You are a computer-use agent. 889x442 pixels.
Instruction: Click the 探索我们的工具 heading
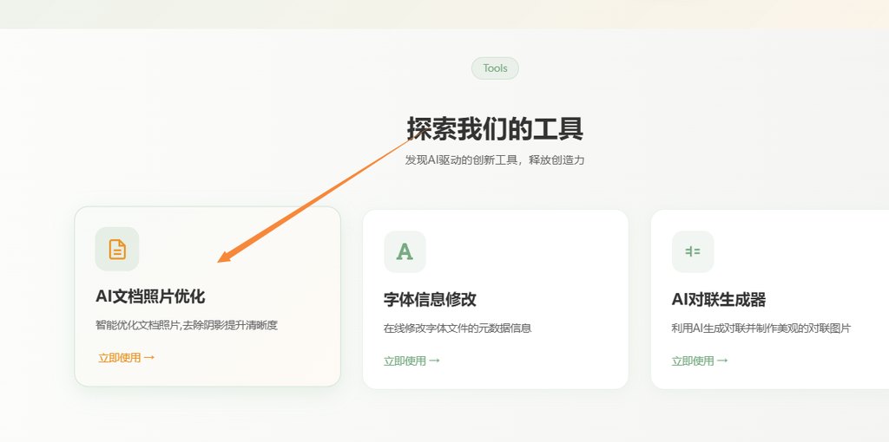(495, 128)
